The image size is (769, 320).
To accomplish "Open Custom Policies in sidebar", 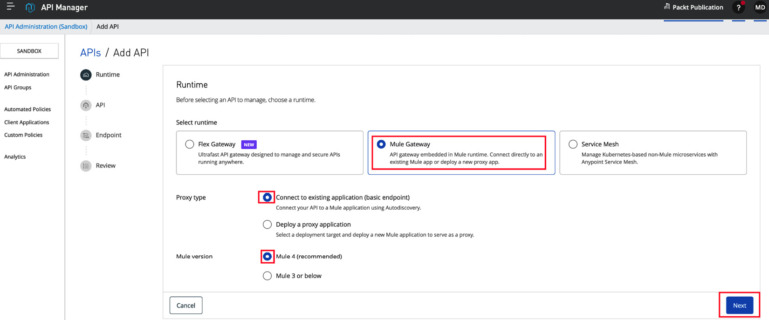I will 23,135.
